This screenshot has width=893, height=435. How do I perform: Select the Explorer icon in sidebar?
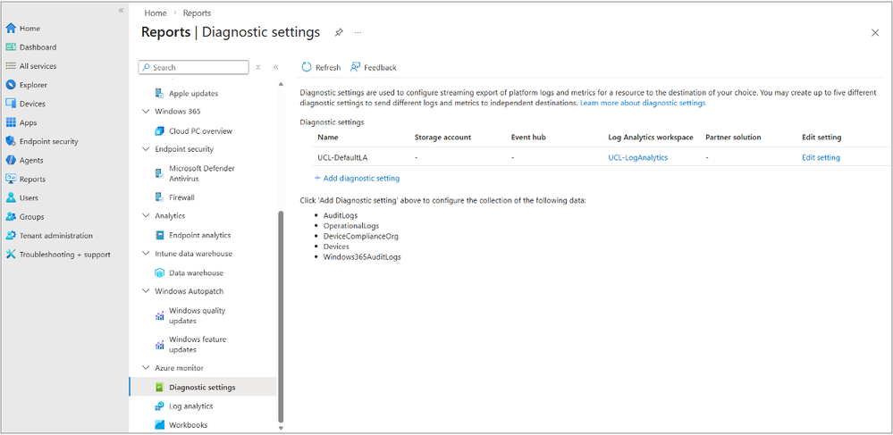11,85
